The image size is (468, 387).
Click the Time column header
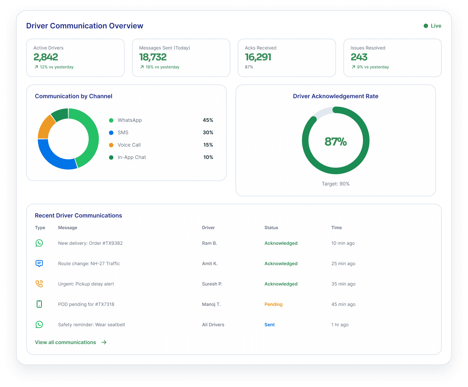336,228
